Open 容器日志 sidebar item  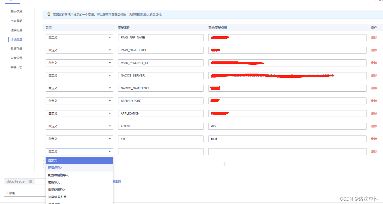coord(16,67)
